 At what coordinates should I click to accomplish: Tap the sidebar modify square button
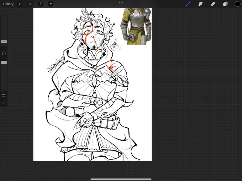4,53
